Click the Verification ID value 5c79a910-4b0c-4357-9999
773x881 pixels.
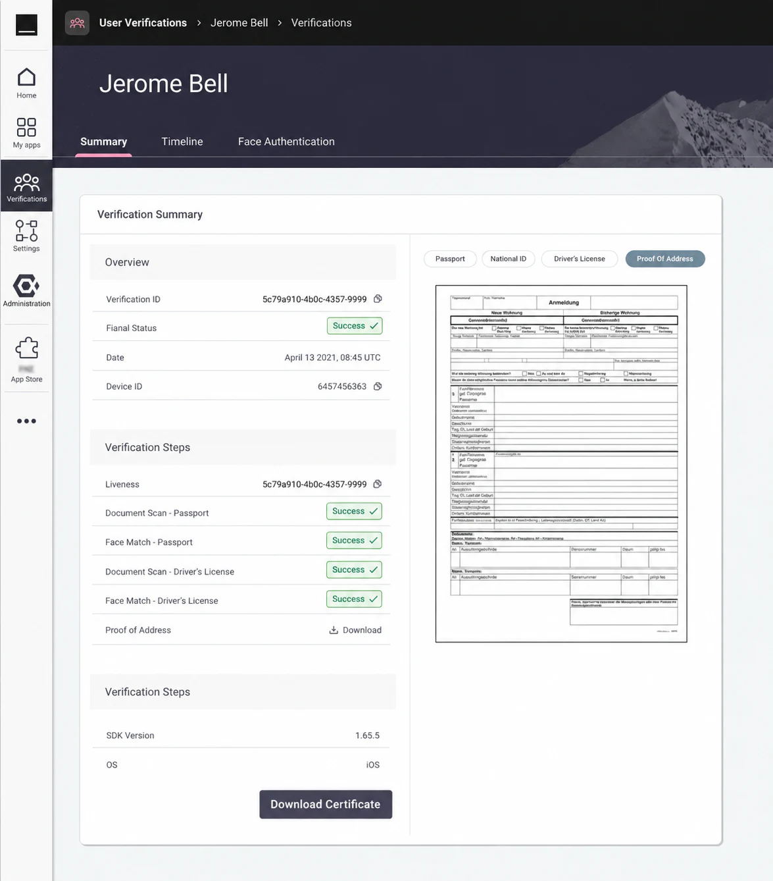point(314,299)
